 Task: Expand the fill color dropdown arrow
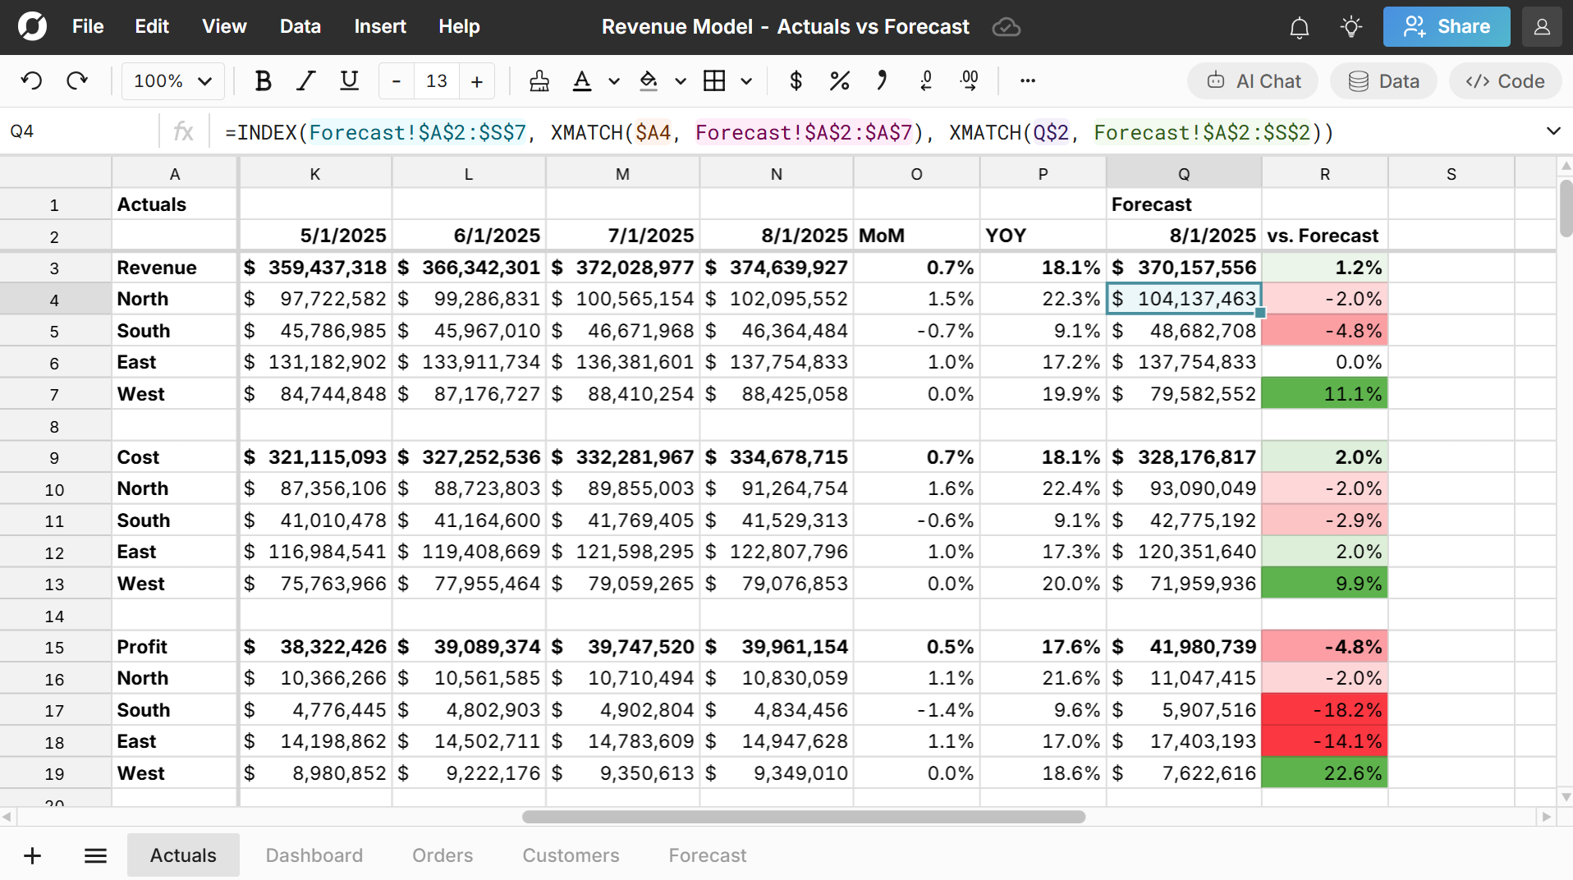coord(681,81)
